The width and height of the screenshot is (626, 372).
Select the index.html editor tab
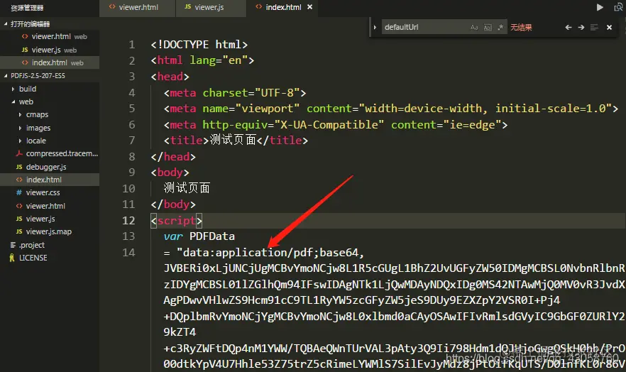coord(283,7)
